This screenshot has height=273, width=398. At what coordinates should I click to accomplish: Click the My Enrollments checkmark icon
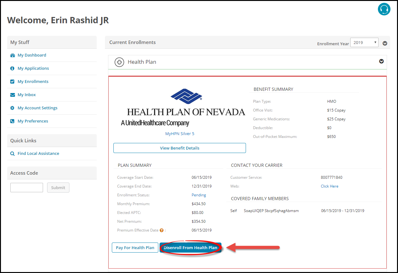(x=12, y=82)
